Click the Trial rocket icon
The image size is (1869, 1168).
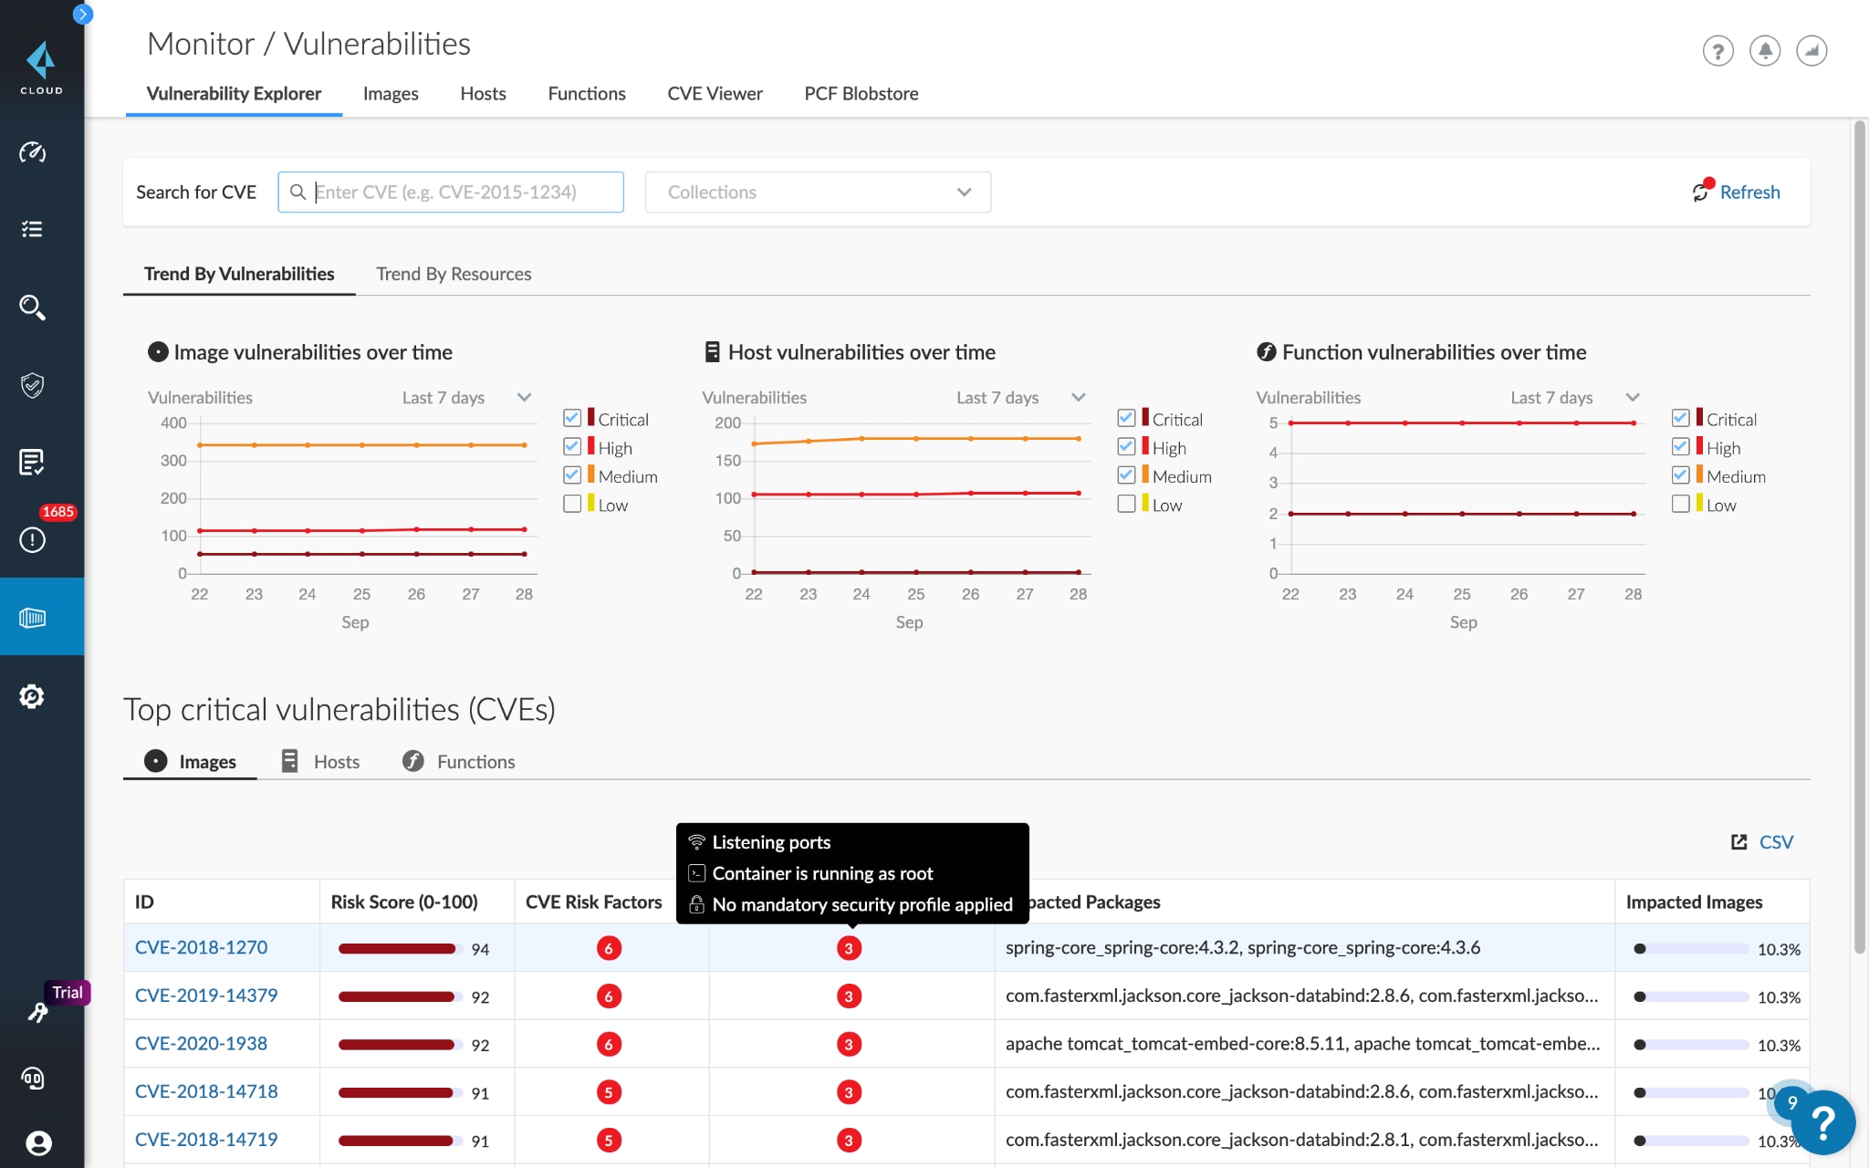click(x=37, y=1012)
